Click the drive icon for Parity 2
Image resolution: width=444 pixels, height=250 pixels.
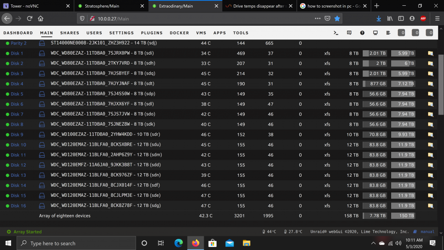pos(42,43)
